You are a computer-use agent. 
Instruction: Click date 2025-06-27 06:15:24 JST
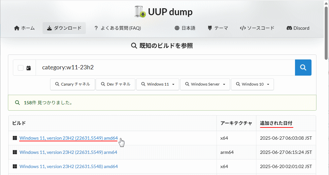pos(286,152)
